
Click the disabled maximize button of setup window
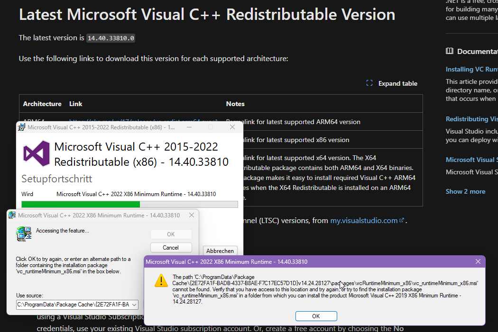tap(210, 127)
